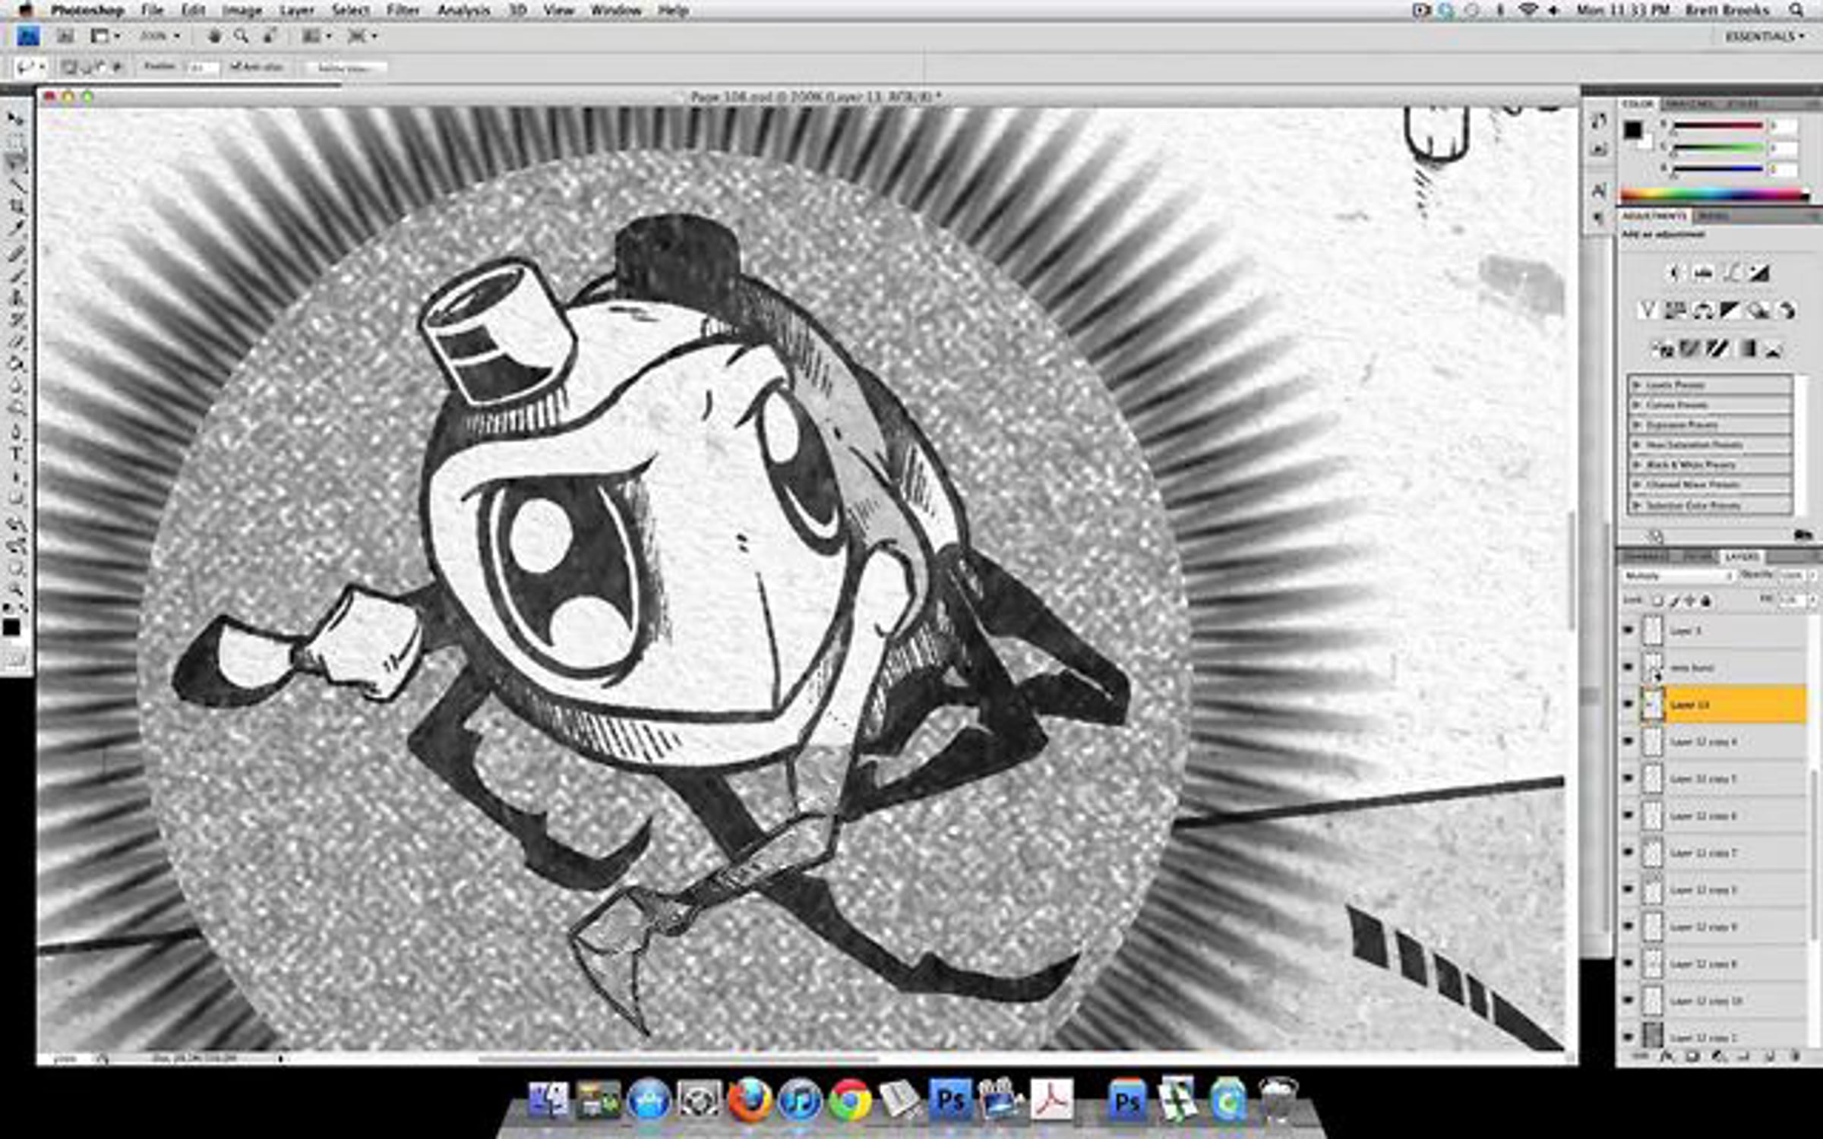The image size is (1823, 1139).
Task: Select the Hand tool in application bar
Action: point(215,36)
